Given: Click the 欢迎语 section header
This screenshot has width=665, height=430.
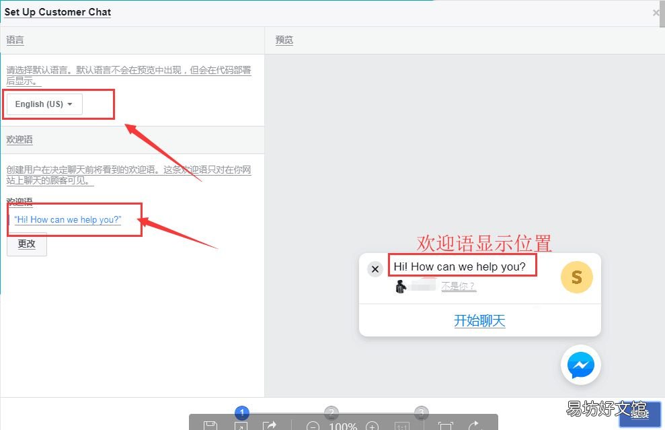Looking at the screenshot, I should tap(19, 140).
